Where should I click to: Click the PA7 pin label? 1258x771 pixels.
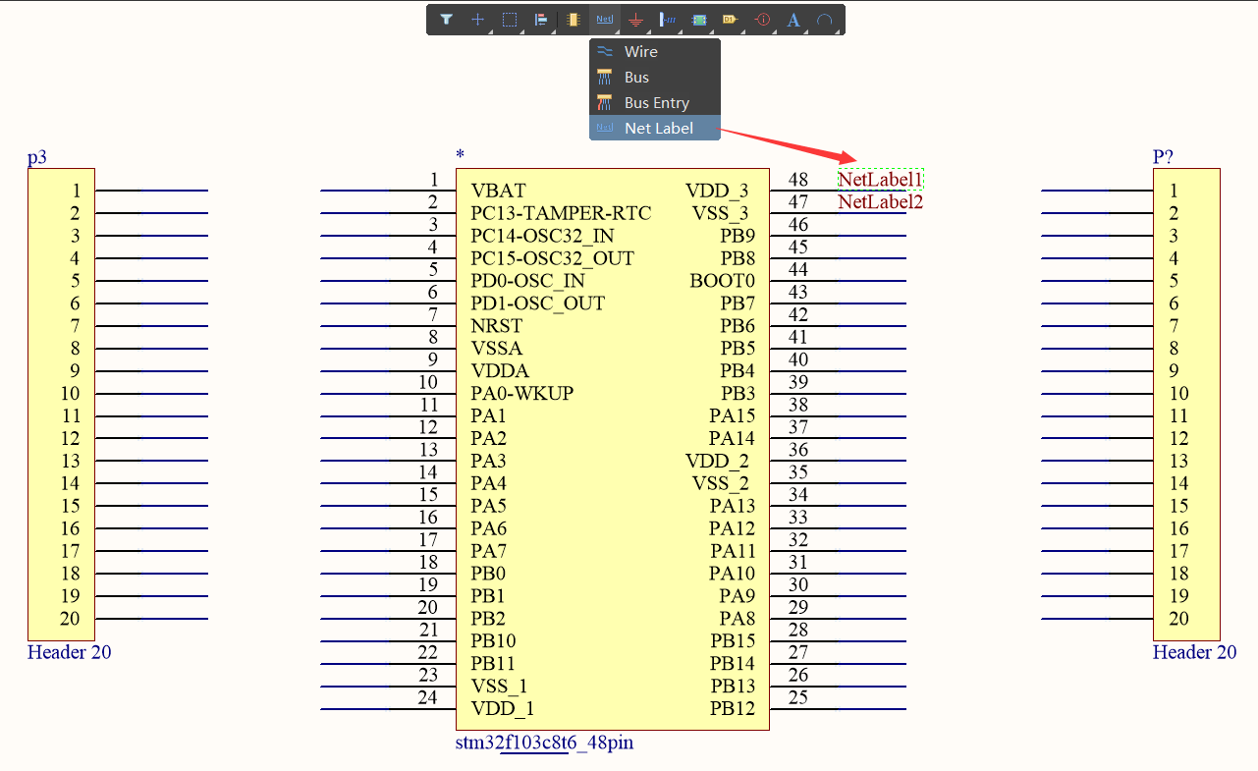pyautogui.click(x=489, y=551)
